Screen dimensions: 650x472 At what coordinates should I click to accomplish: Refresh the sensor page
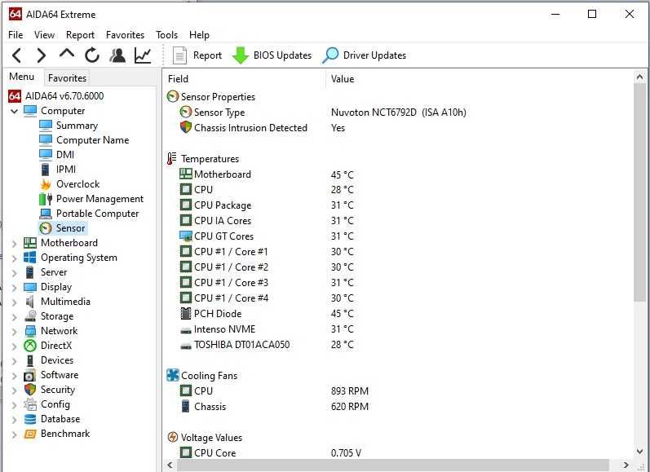[x=92, y=55]
